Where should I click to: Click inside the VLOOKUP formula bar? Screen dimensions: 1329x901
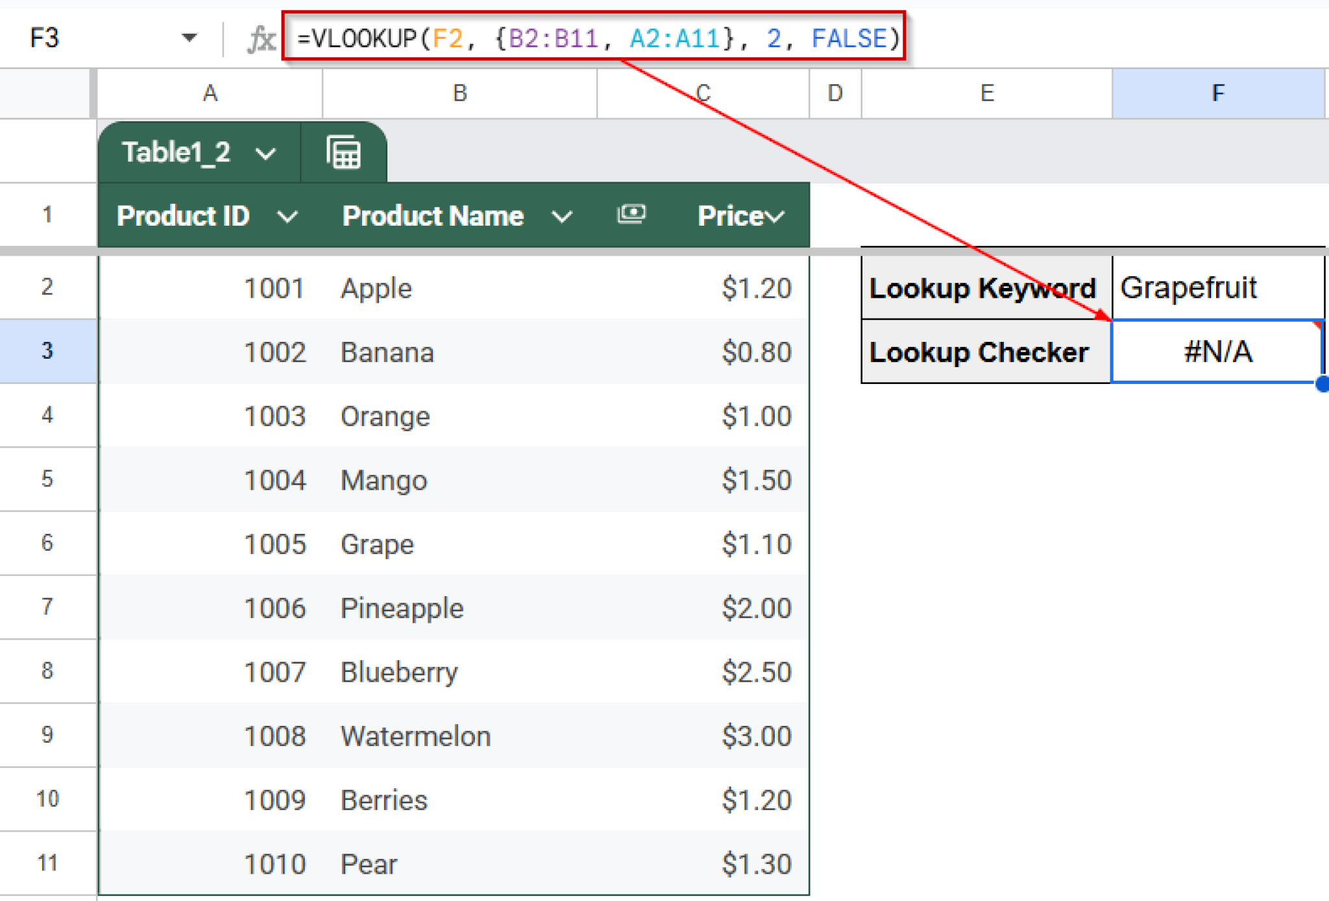(x=597, y=38)
